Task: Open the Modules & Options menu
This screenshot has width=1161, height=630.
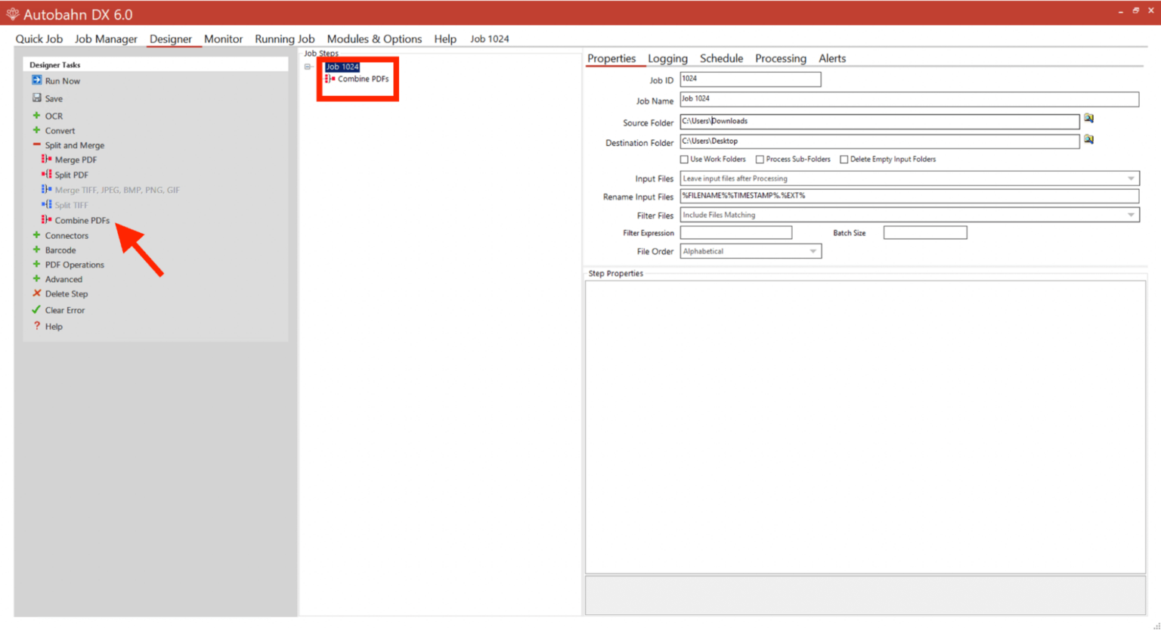Action: pos(374,39)
